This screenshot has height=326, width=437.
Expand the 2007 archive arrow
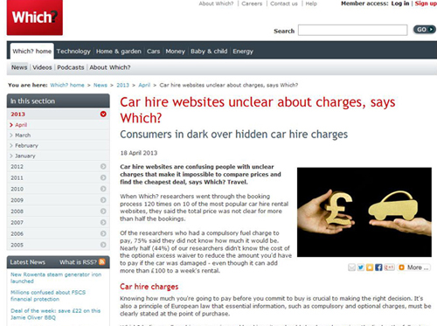(103, 222)
